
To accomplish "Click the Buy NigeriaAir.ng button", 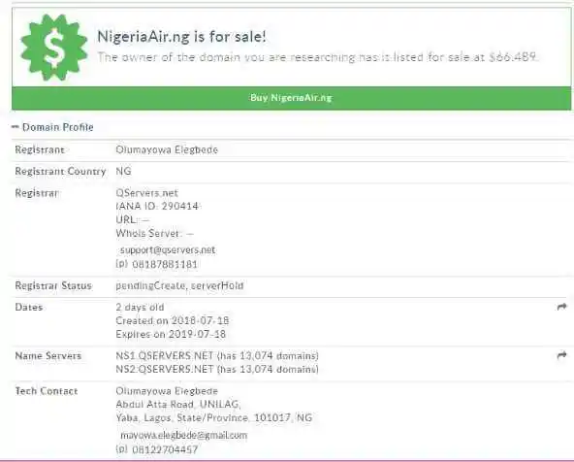I will [291, 98].
